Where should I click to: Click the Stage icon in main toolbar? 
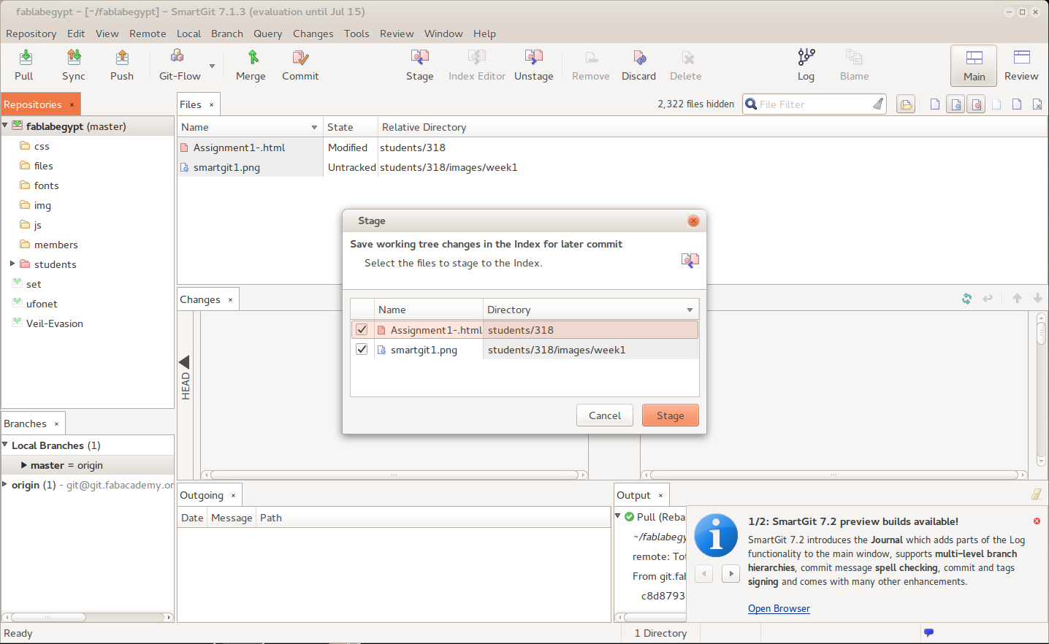pyautogui.click(x=420, y=57)
